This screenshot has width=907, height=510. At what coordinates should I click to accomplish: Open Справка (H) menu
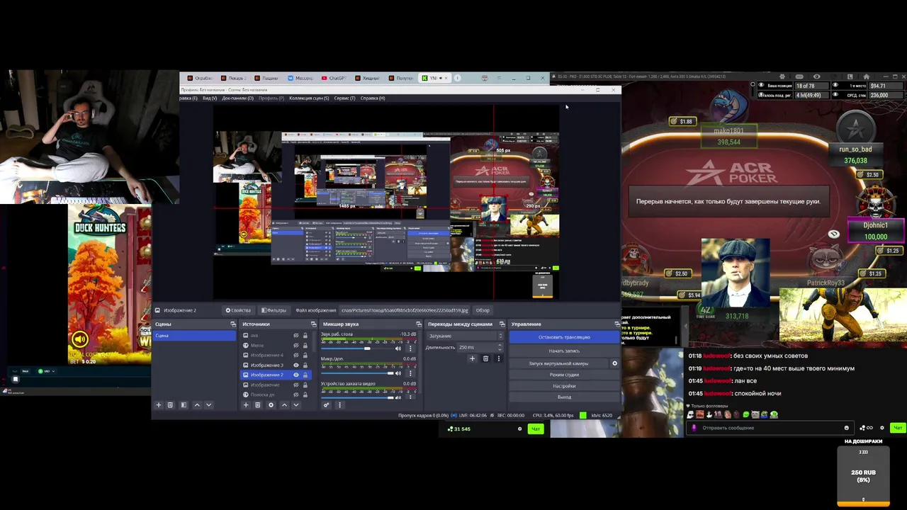[373, 98]
